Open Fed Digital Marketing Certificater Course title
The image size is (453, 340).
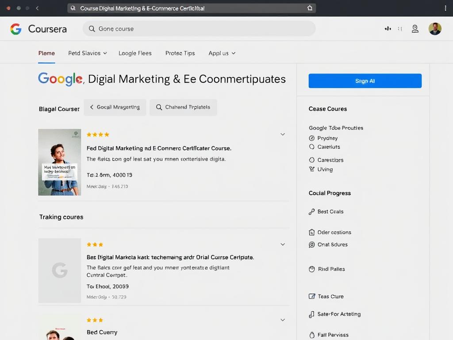pos(159,148)
